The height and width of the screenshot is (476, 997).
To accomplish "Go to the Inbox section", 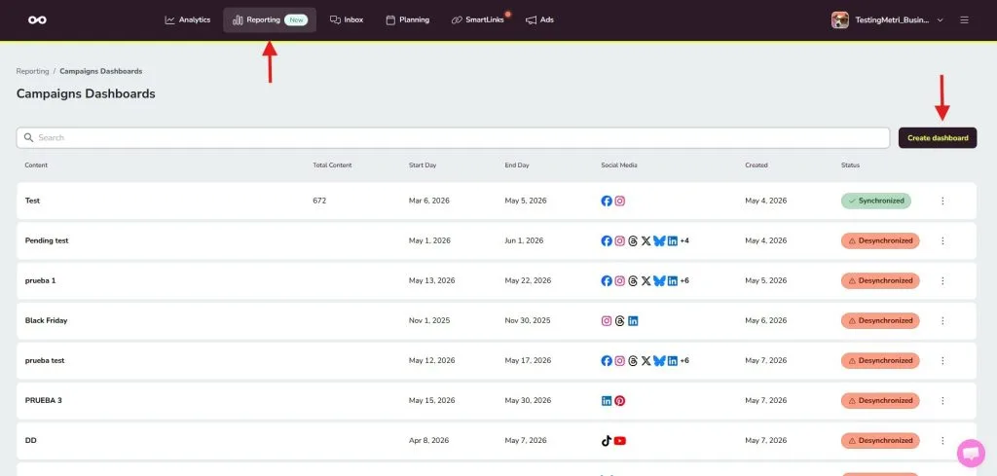I will tap(347, 19).
